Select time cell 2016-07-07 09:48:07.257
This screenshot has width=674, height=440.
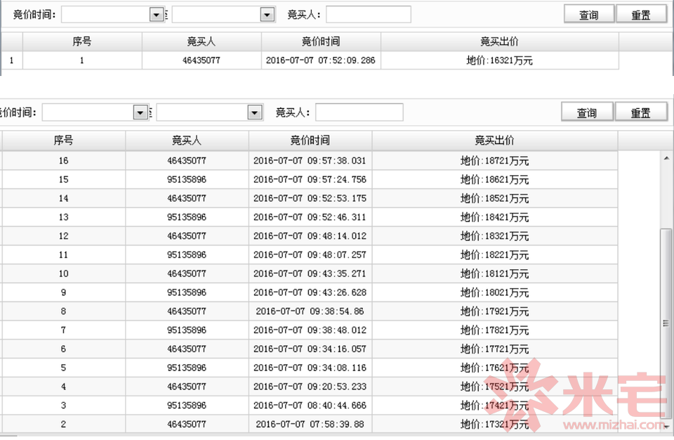310,255
